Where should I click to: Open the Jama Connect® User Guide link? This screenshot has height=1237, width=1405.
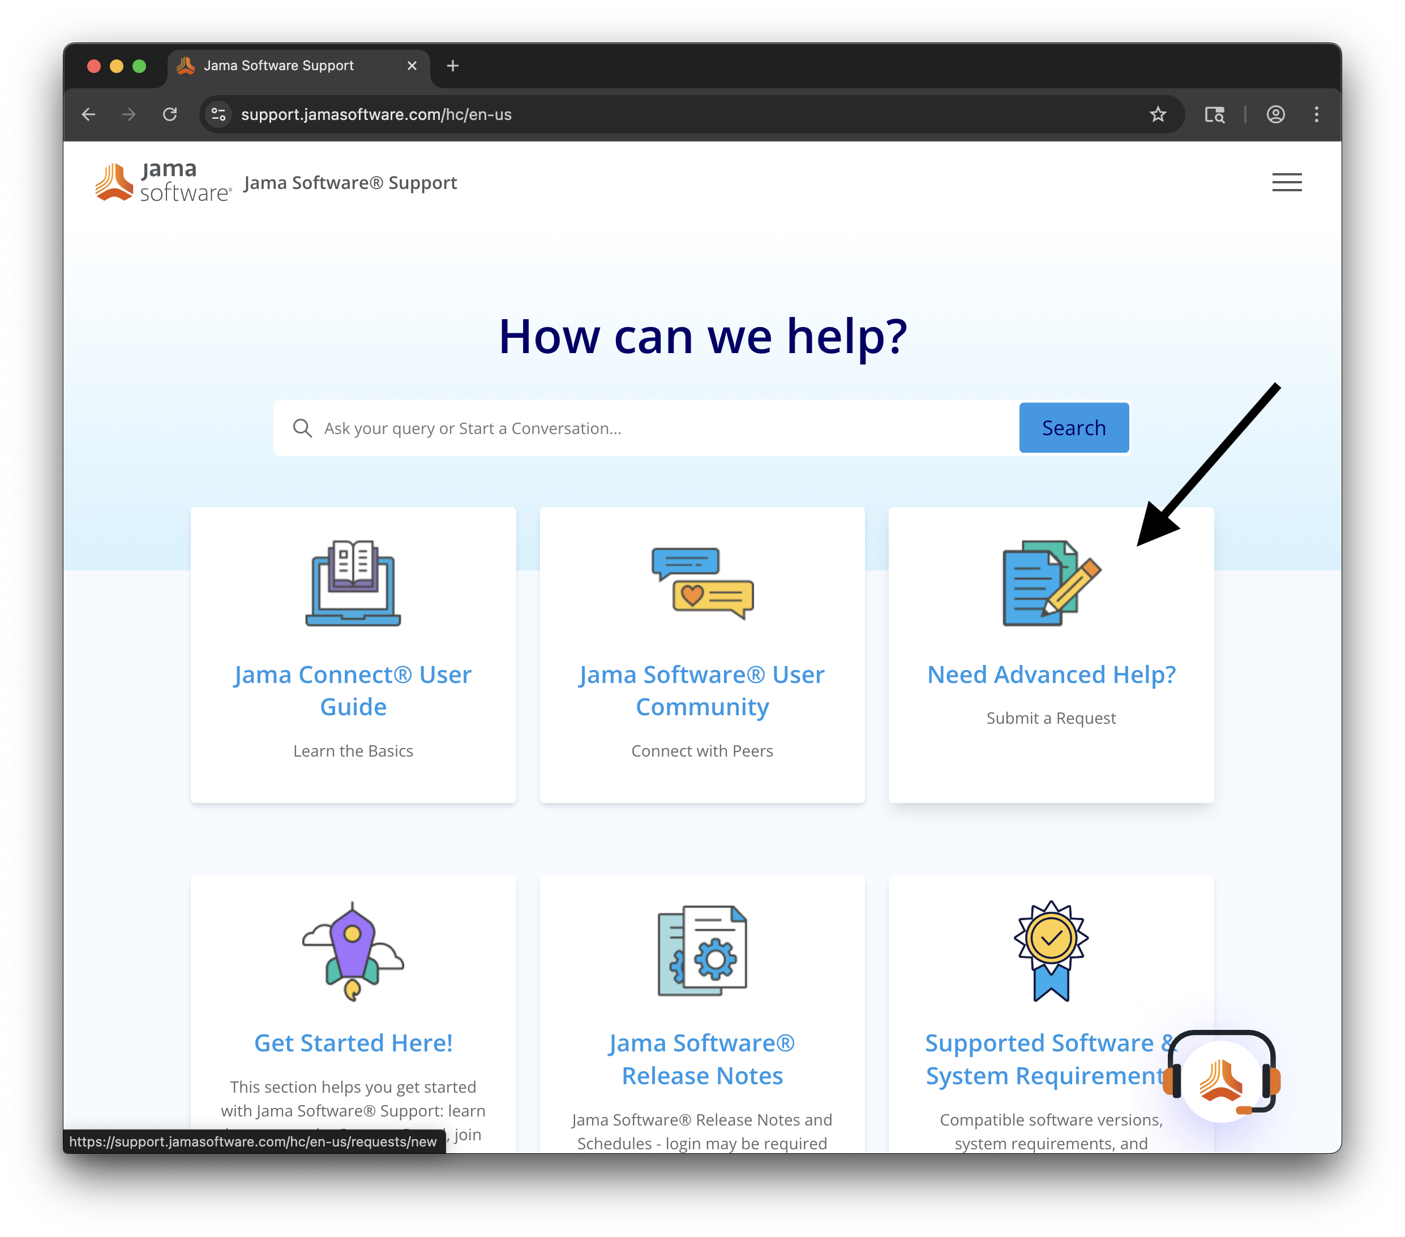coord(353,691)
